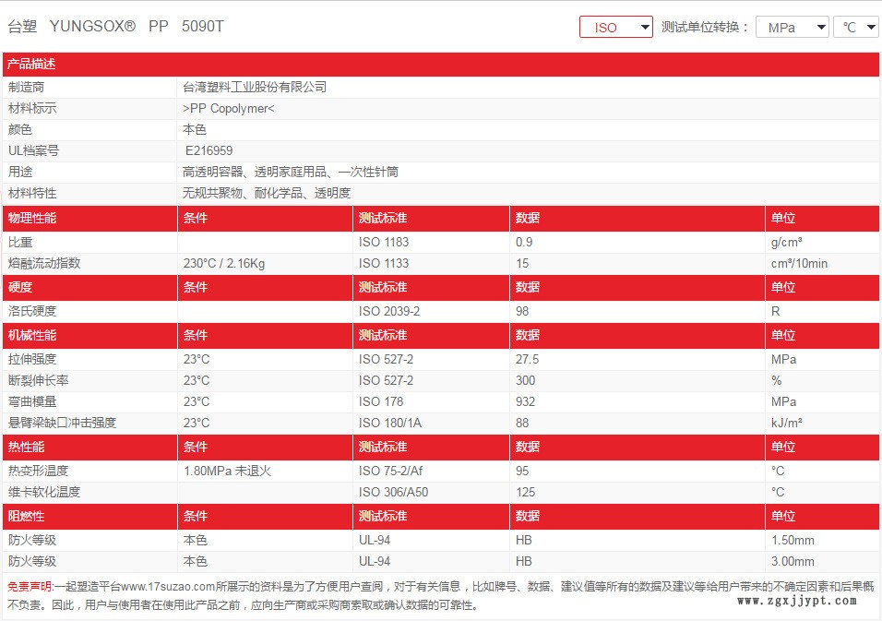The image size is (882, 621).
Task: Click the thickness "3.00mm" cell
Action: pyautogui.click(x=793, y=561)
